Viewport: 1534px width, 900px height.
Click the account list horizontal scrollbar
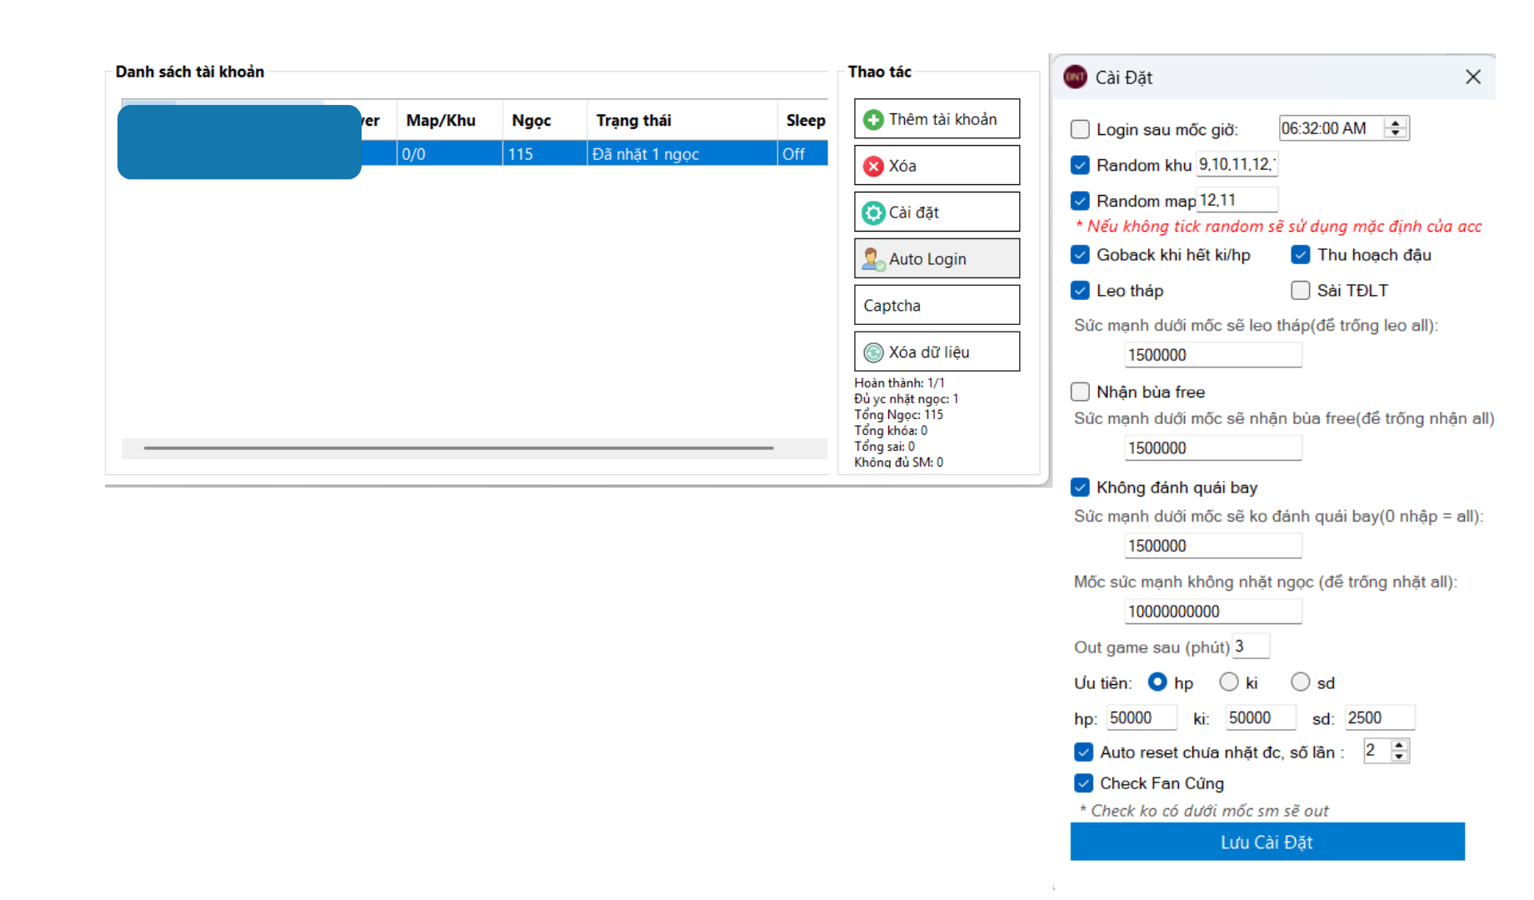[x=458, y=448]
